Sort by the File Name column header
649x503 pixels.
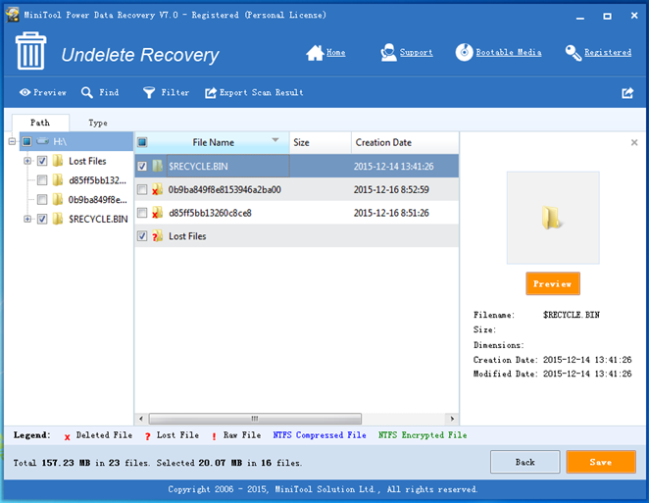(x=213, y=142)
